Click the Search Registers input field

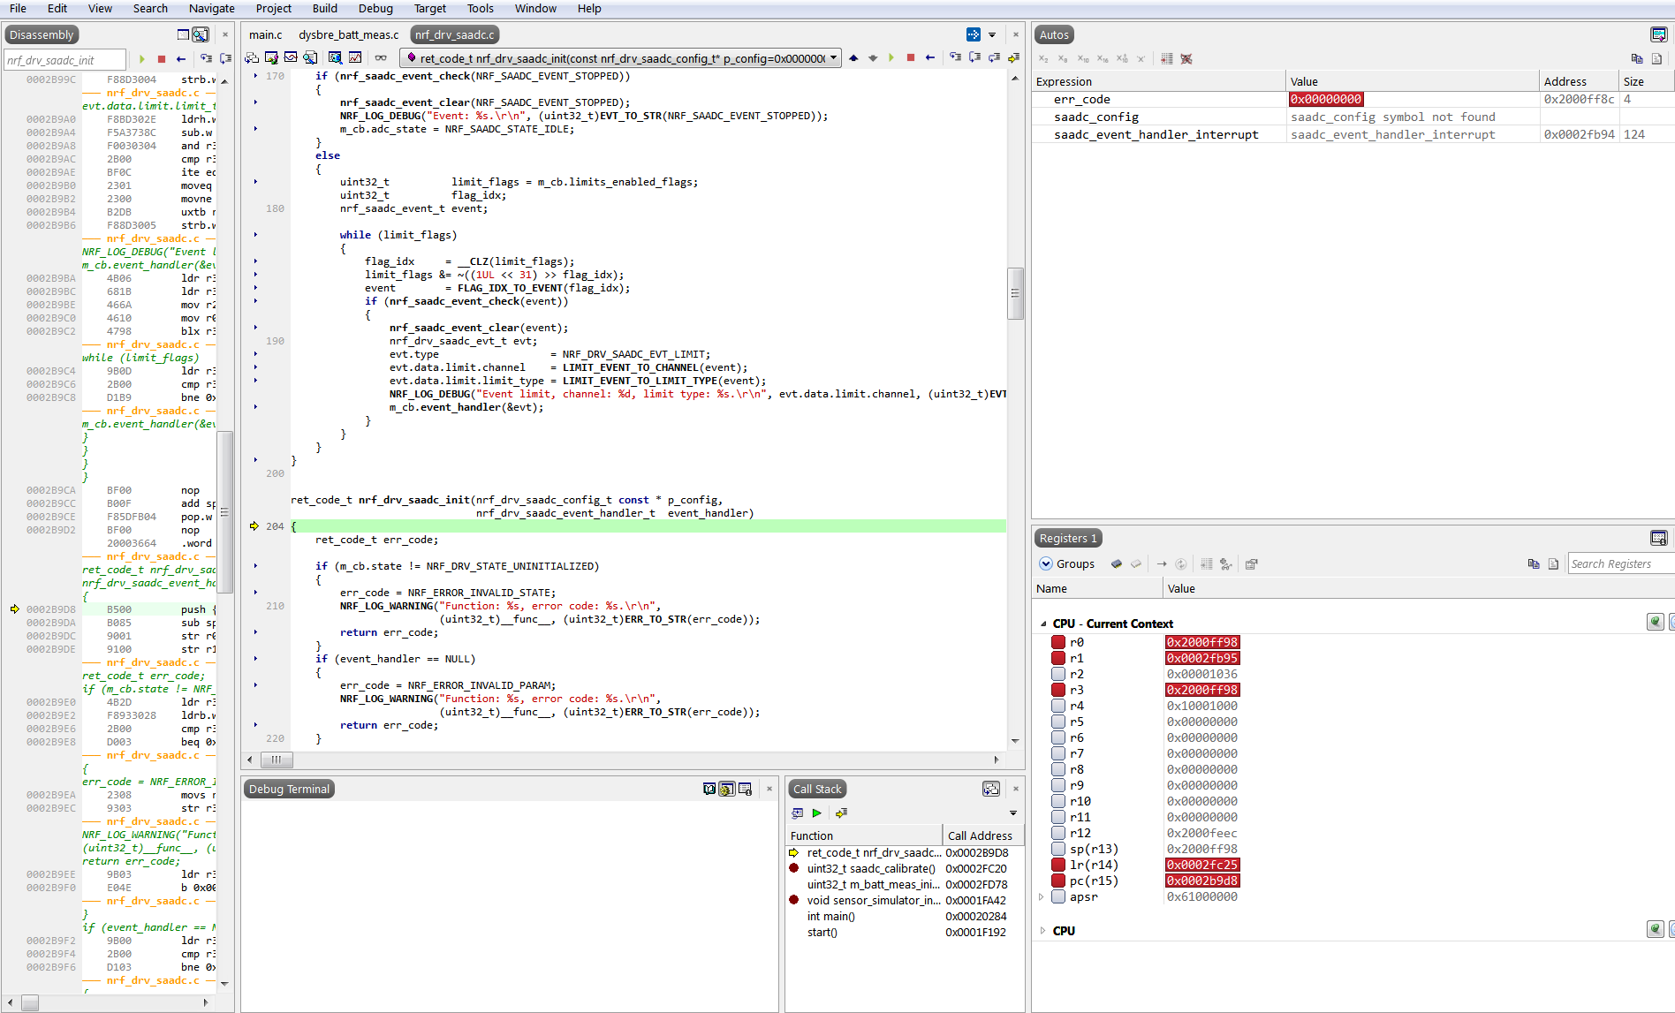[x=1621, y=563]
